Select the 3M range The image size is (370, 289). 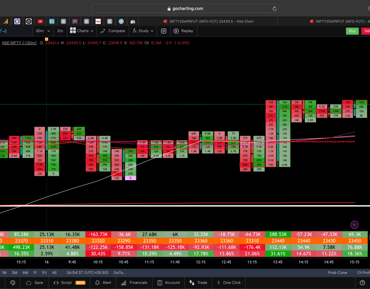(14, 273)
